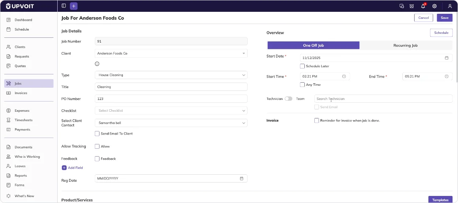
Task: Open the Reg Date calendar icon
Action: point(242,179)
